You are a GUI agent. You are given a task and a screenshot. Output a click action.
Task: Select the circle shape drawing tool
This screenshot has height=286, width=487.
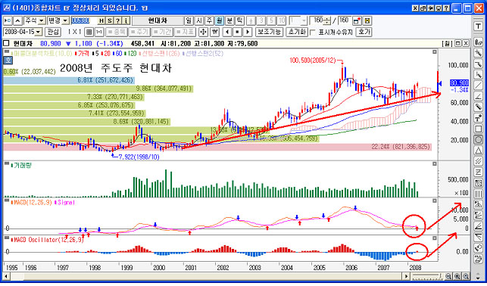click(x=479, y=139)
